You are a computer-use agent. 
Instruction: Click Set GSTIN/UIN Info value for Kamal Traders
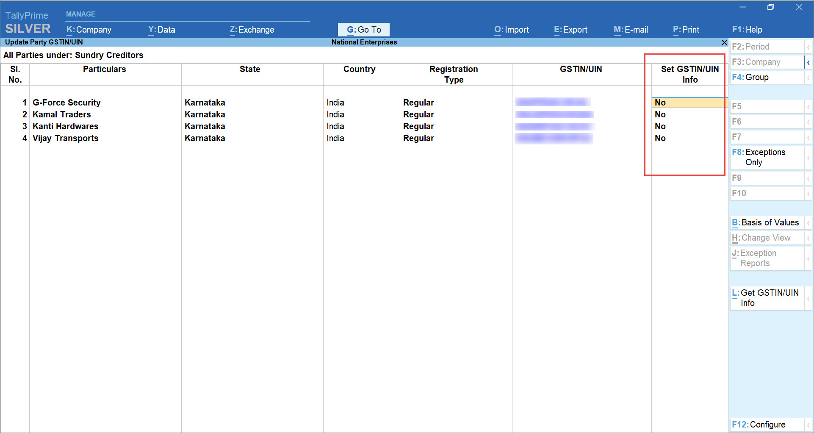pos(660,114)
